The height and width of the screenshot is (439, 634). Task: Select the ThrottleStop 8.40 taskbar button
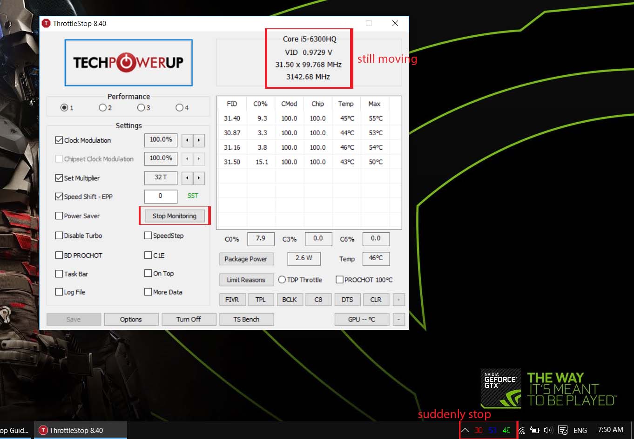[80, 430]
